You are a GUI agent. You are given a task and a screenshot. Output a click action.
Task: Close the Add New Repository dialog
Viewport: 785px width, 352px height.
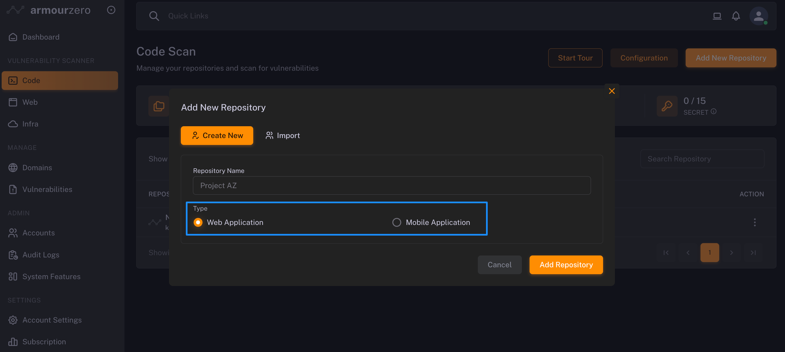tap(612, 91)
